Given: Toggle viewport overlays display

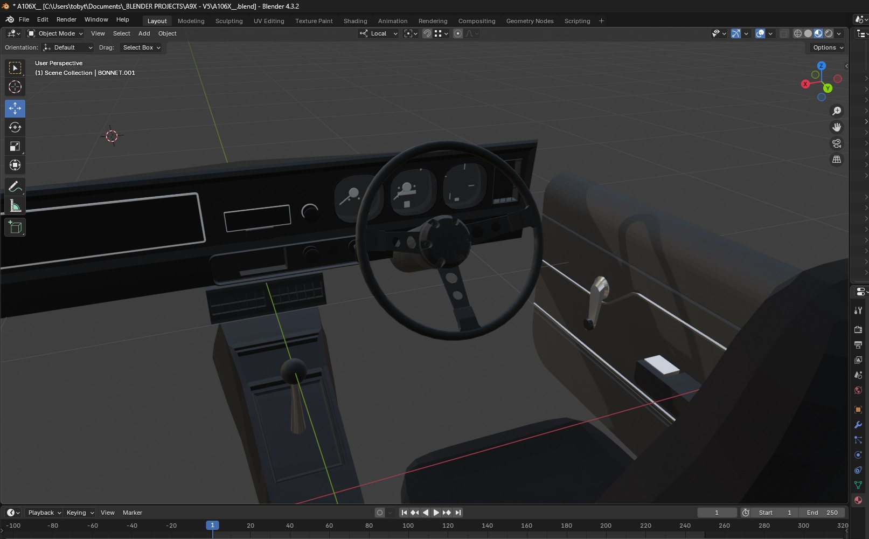Looking at the screenshot, I should (x=760, y=33).
